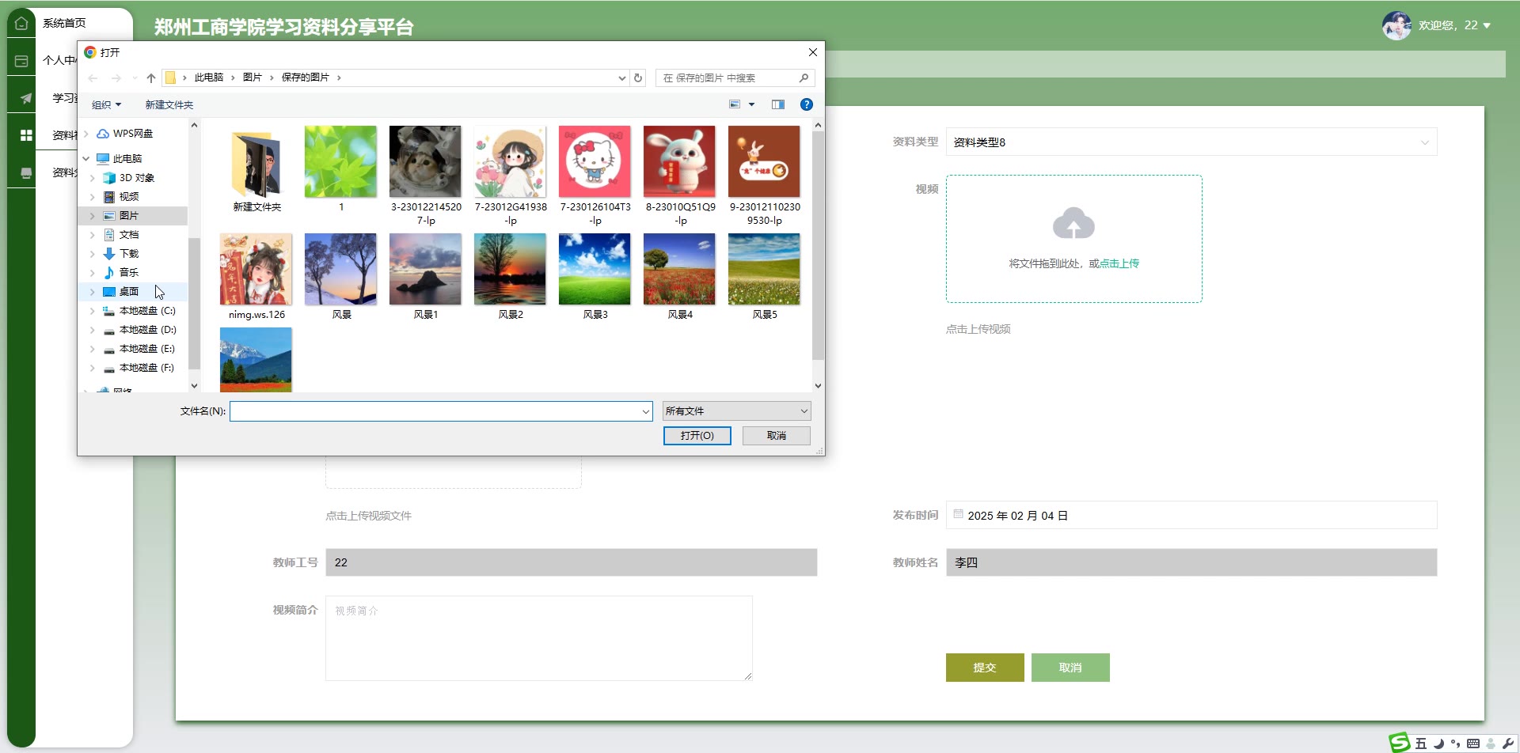Click the green 取消 form button
This screenshot has height=753, width=1520.
tap(1070, 668)
